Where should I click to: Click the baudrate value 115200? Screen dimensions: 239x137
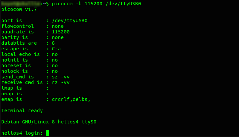(61, 32)
